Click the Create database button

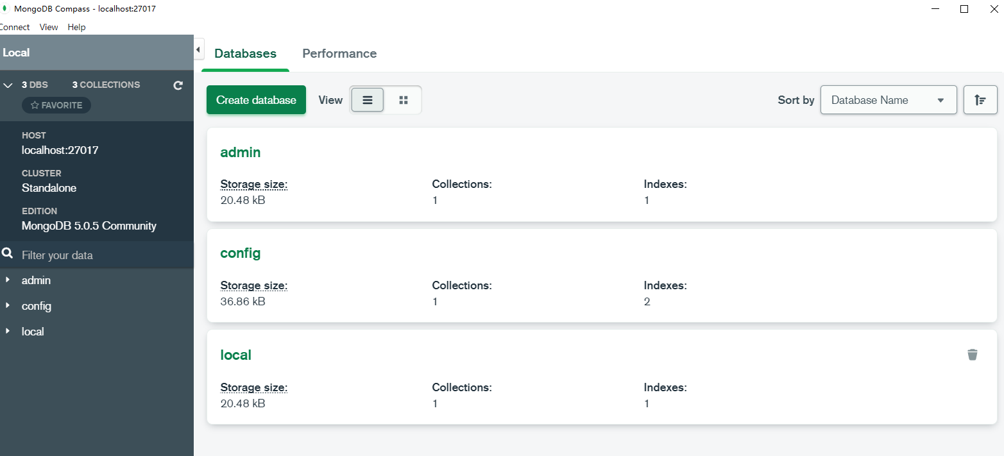click(x=256, y=100)
